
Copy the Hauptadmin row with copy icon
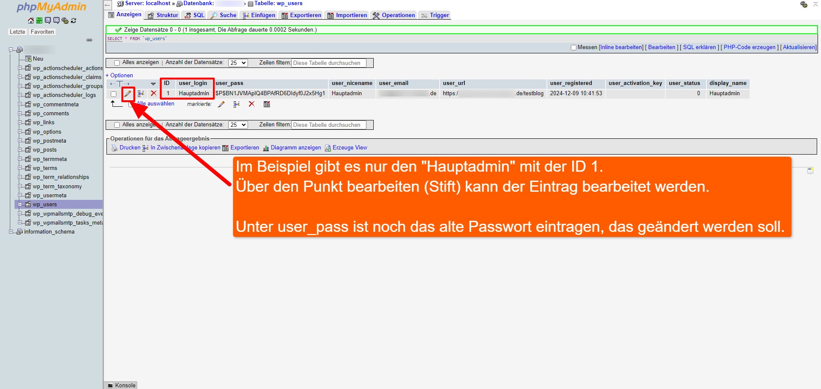pos(141,94)
